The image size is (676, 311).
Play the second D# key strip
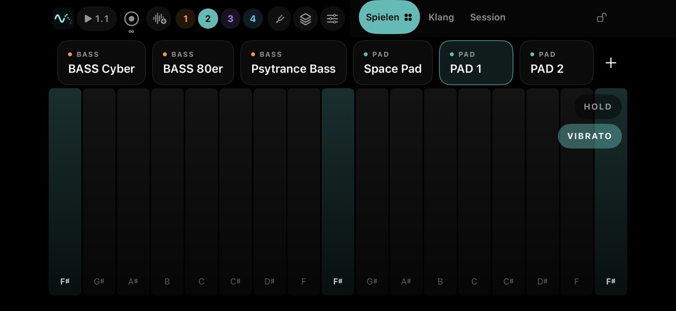(542, 192)
